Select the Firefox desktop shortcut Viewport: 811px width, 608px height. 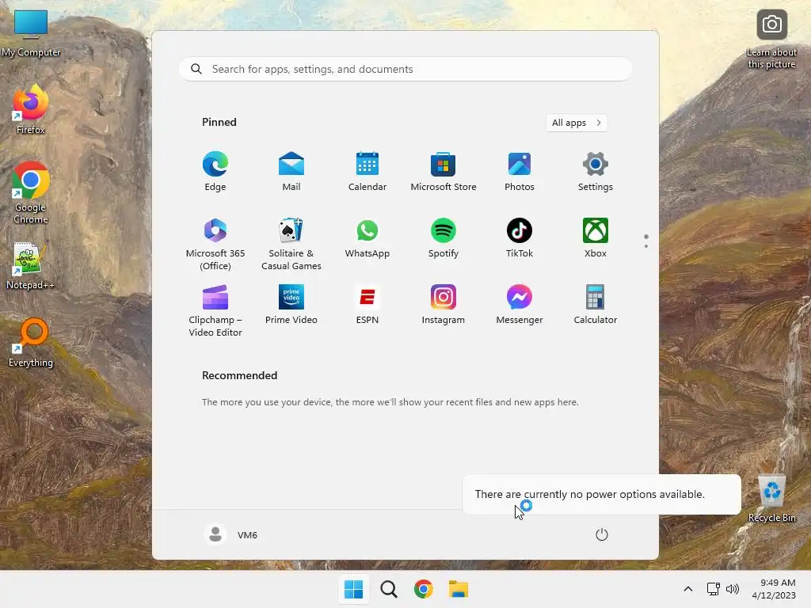pos(31,109)
